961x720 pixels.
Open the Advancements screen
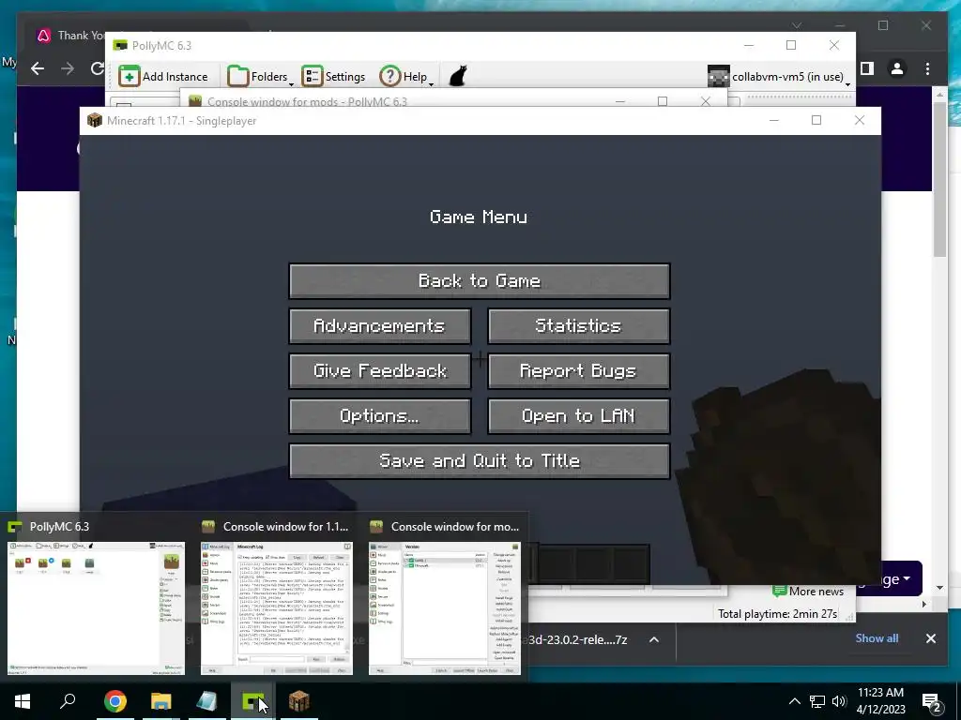tap(380, 325)
